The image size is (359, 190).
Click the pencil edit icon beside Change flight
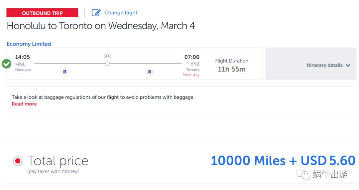click(96, 13)
